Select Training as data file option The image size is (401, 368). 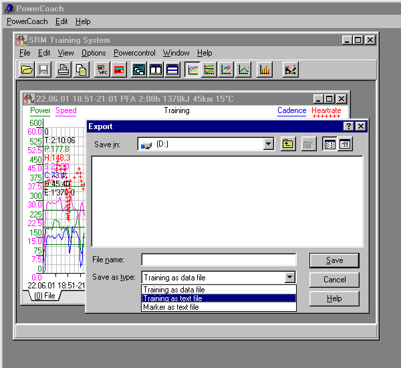point(219,290)
